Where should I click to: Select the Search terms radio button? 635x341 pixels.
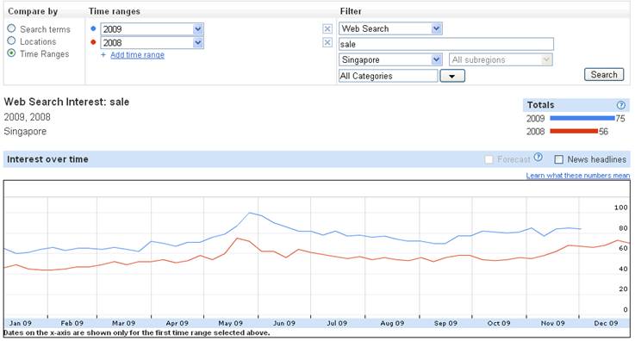(11, 28)
